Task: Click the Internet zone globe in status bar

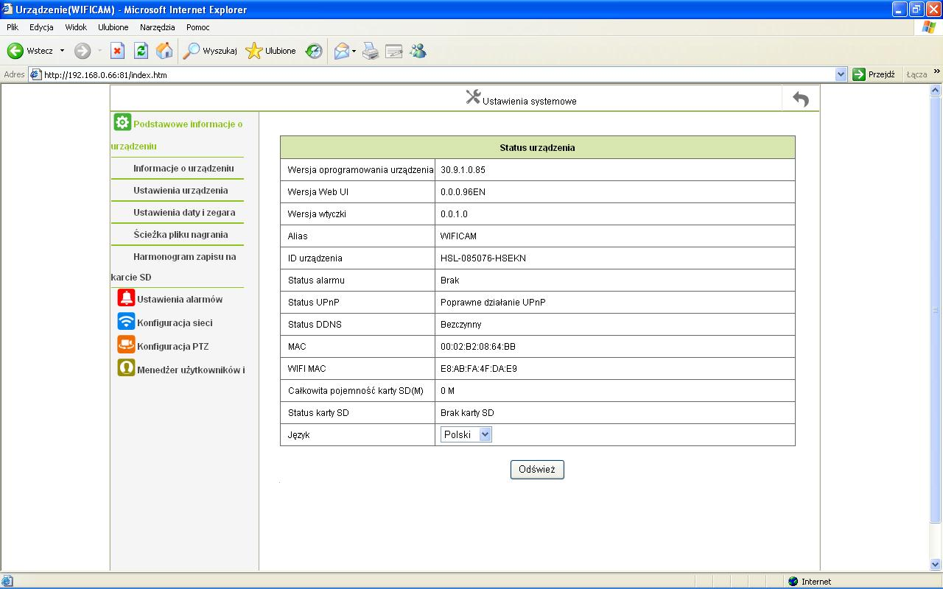Action: 793,582
